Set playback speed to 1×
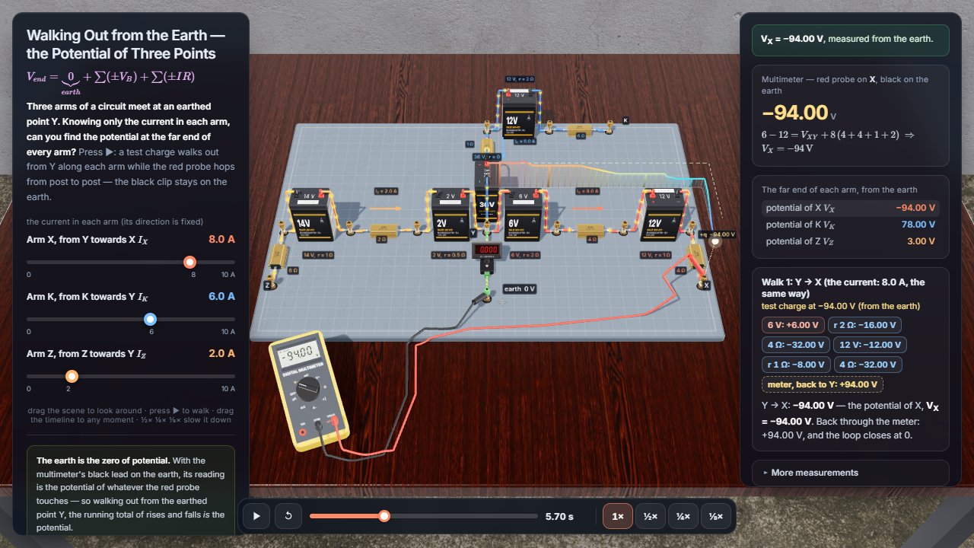974x548 pixels. pyautogui.click(x=618, y=516)
